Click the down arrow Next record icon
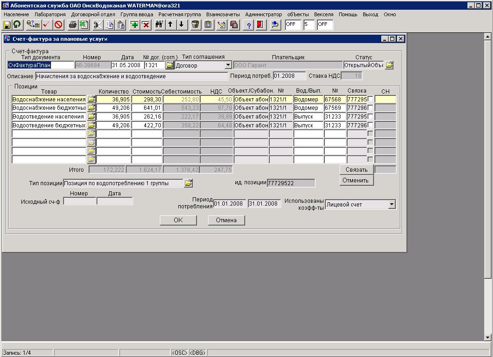 181,25
